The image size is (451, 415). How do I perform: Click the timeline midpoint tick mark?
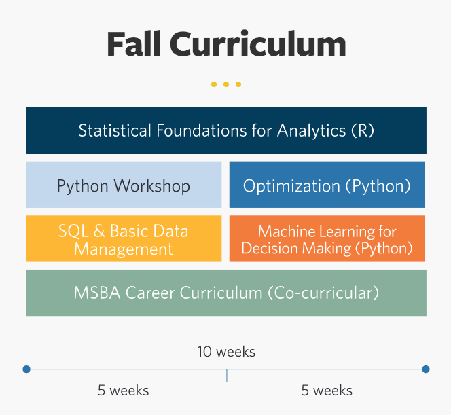[227, 376]
